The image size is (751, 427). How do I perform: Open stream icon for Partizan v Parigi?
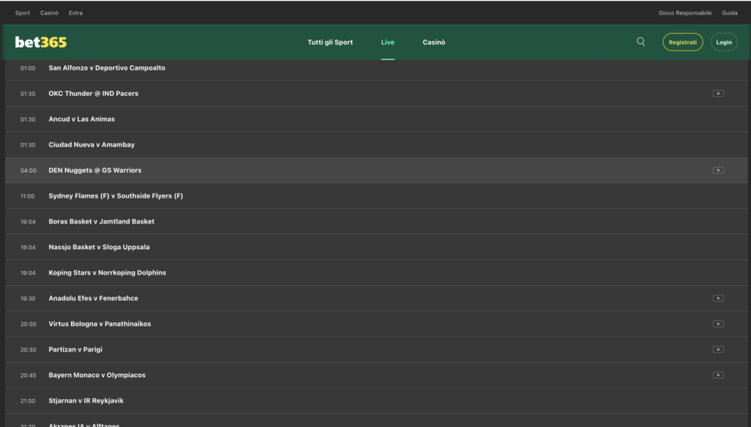click(x=718, y=350)
